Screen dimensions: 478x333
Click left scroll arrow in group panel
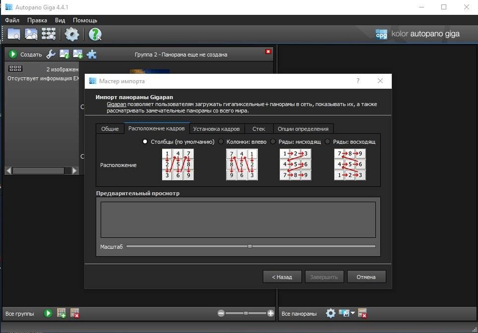pyautogui.click(x=9, y=170)
